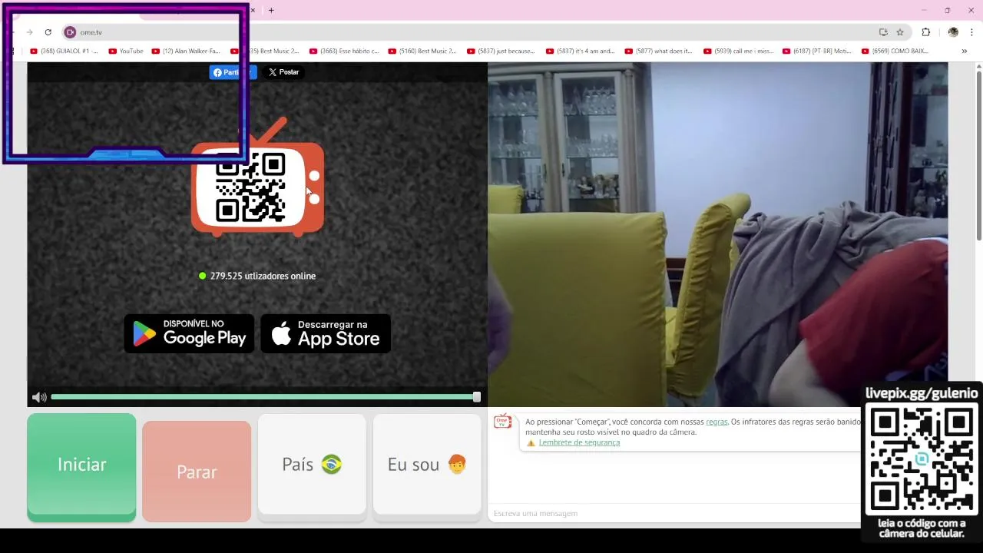
Task: Go forward in browser history
Action: click(29, 32)
